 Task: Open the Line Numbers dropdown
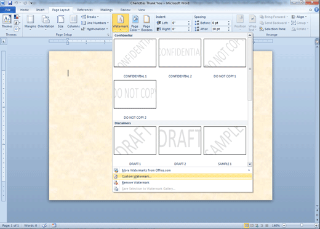[95, 23]
